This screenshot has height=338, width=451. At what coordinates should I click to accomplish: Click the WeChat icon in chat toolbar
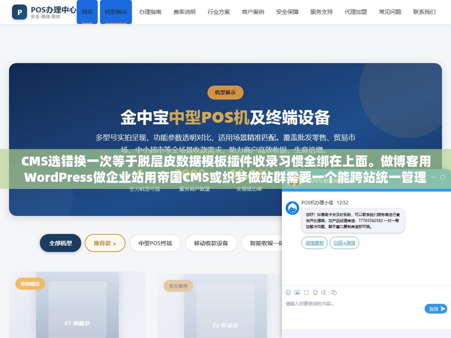[333, 292]
